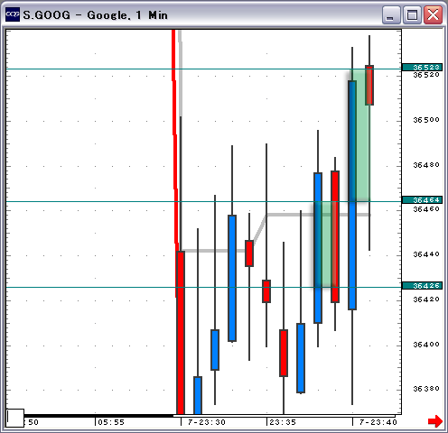Screen dimensions: 448x433
Task: Maximize the S.GOOG chart window
Action: coord(412,14)
